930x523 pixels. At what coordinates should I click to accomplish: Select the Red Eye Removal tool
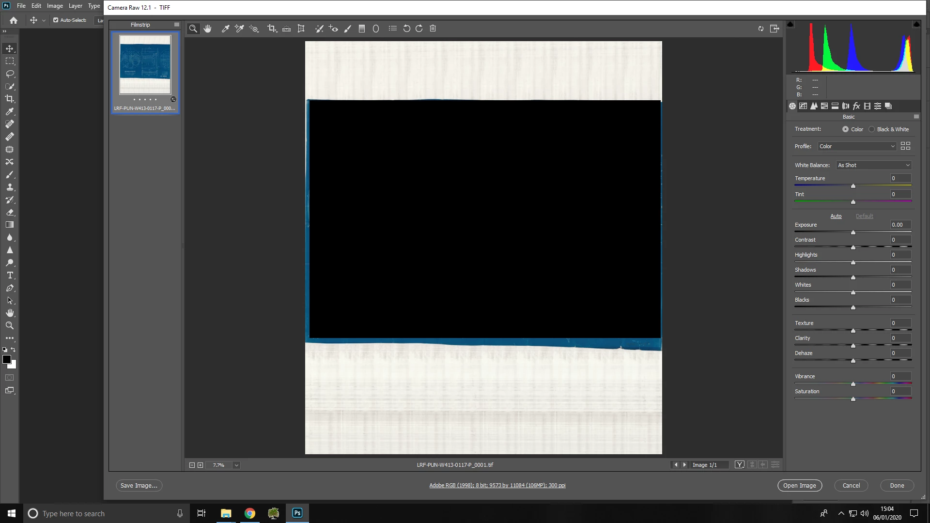(333, 29)
